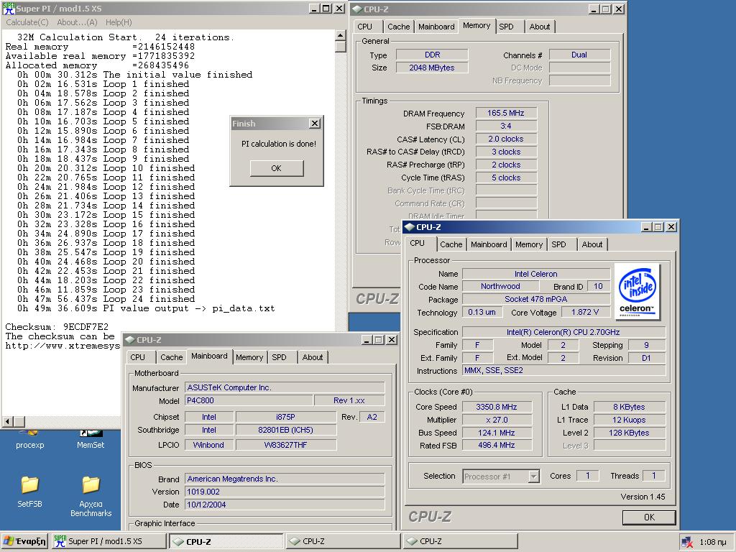Select About tab in Memory CPU-Z window
The height and width of the screenshot is (552, 736).
[539, 27]
